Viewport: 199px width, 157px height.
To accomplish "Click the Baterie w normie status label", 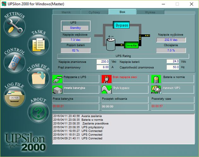I will click(x=174, y=77).
